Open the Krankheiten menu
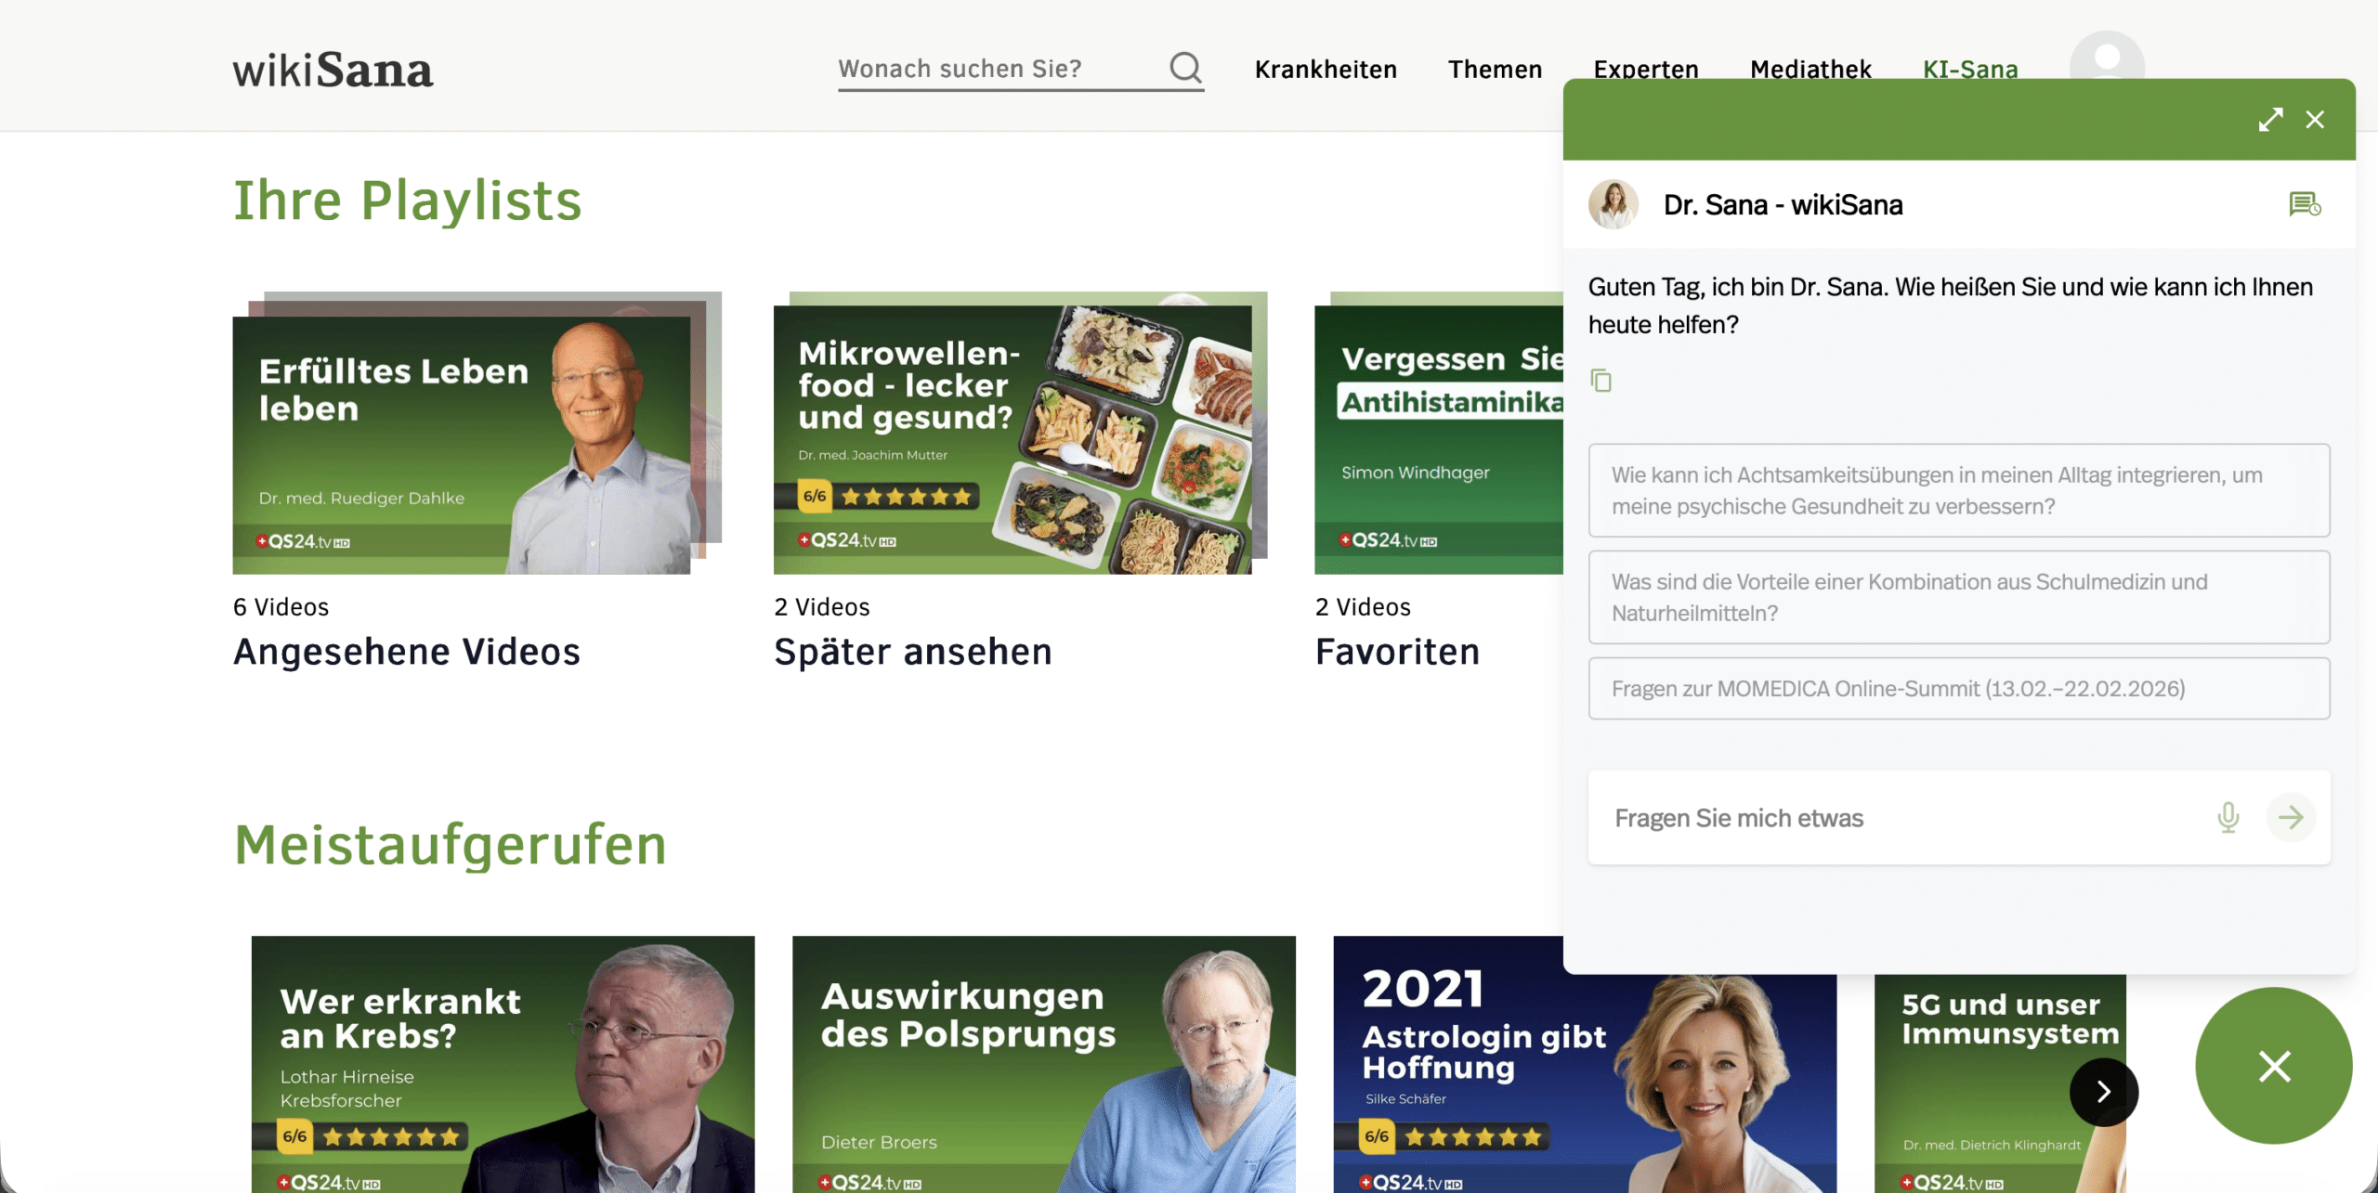The image size is (2378, 1193). (1326, 70)
